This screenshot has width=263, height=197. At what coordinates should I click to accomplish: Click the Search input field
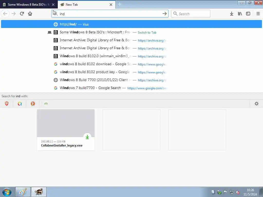(x=191, y=14)
